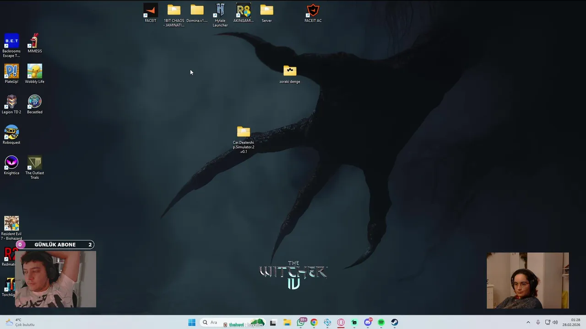The width and height of the screenshot is (586, 329).
Task: Open the AKINGAMI shortcut icon
Action: click(244, 13)
